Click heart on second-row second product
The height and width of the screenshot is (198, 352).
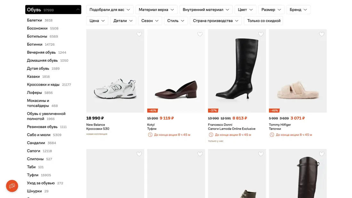(x=200, y=154)
